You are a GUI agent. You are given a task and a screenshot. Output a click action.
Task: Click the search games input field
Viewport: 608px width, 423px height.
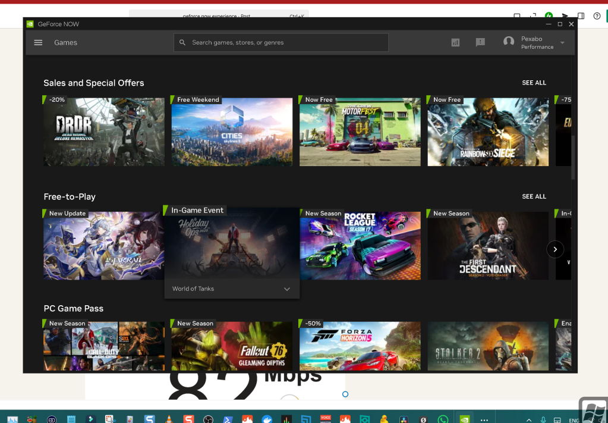281,43
